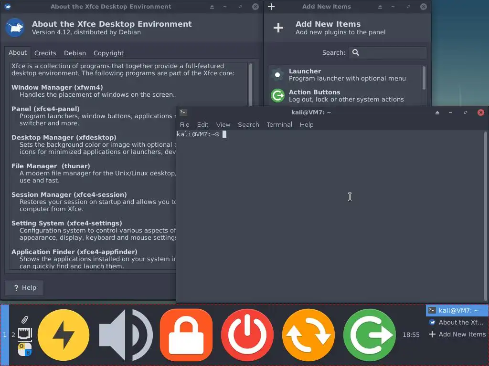Click terminal icon in terminal title bar
The width and height of the screenshot is (489, 366).
coord(183,112)
